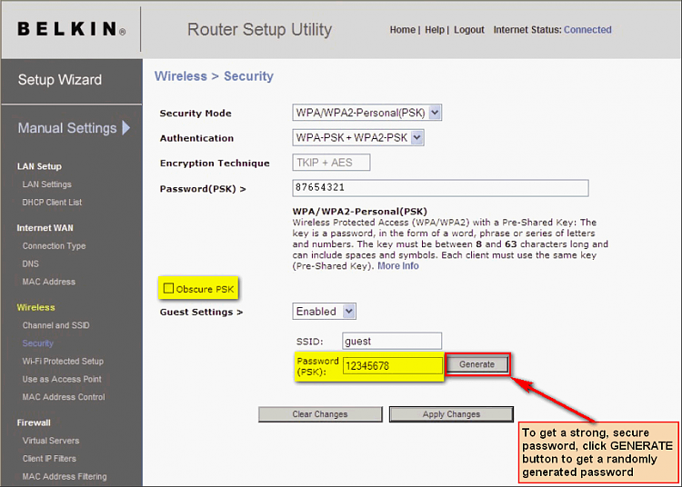Click the Router Setup Utility title
The width and height of the screenshot is (682, 487).
(x=260, y=30)
